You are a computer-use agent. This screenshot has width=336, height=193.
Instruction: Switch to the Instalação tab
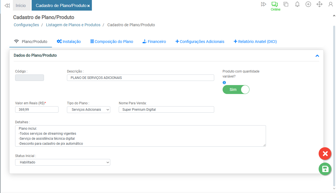[69, 42]
